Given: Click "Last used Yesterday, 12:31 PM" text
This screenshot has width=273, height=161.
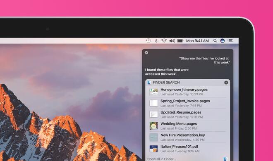Looking at the screenshot, I should click(x=182, y=117).
